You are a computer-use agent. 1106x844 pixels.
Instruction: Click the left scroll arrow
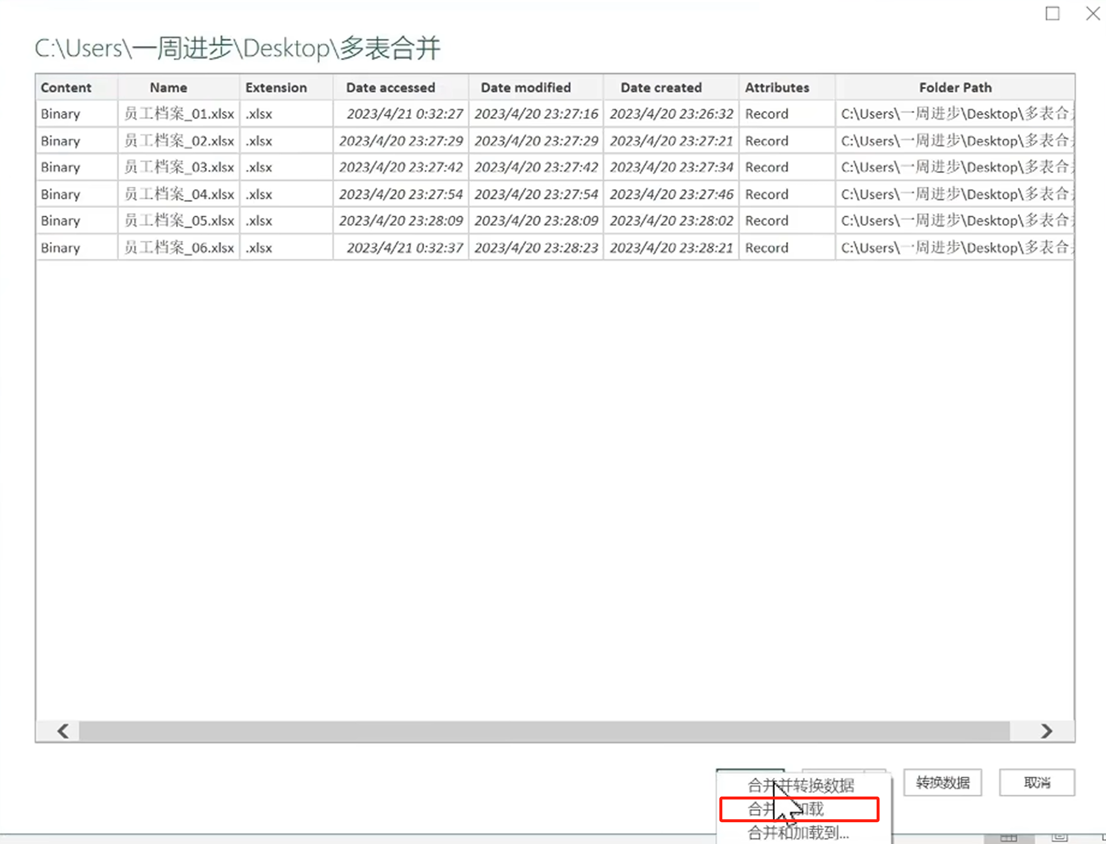(63, 731)
